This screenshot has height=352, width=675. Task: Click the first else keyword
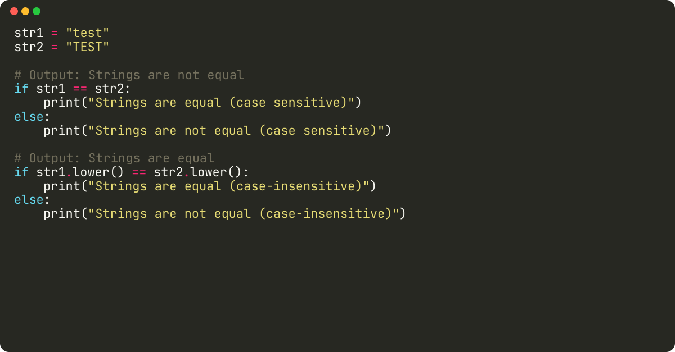click(x=29, y=117)
